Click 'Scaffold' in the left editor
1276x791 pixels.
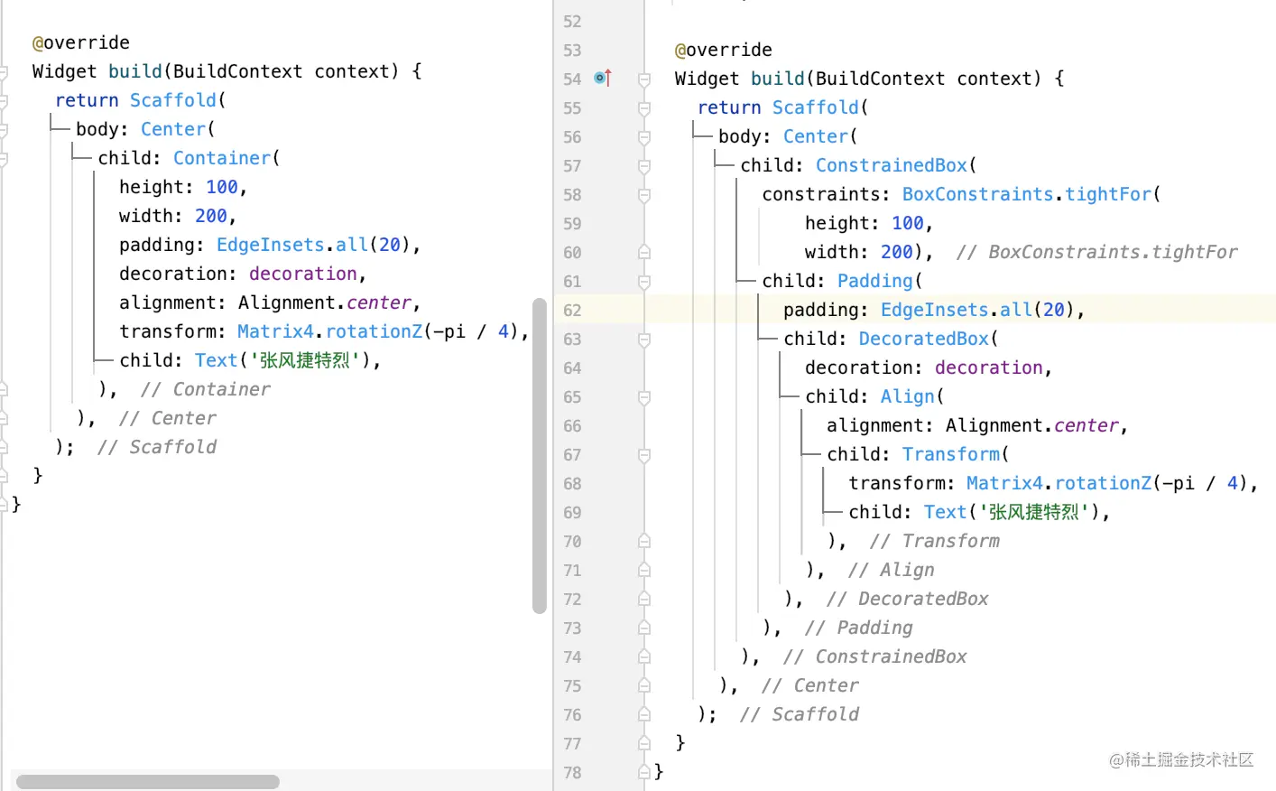click(173, 100)
